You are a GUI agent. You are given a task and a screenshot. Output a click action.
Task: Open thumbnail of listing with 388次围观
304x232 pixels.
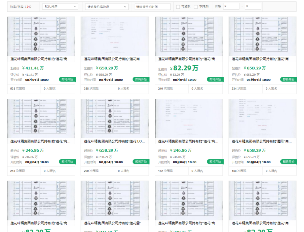[115, 36]
